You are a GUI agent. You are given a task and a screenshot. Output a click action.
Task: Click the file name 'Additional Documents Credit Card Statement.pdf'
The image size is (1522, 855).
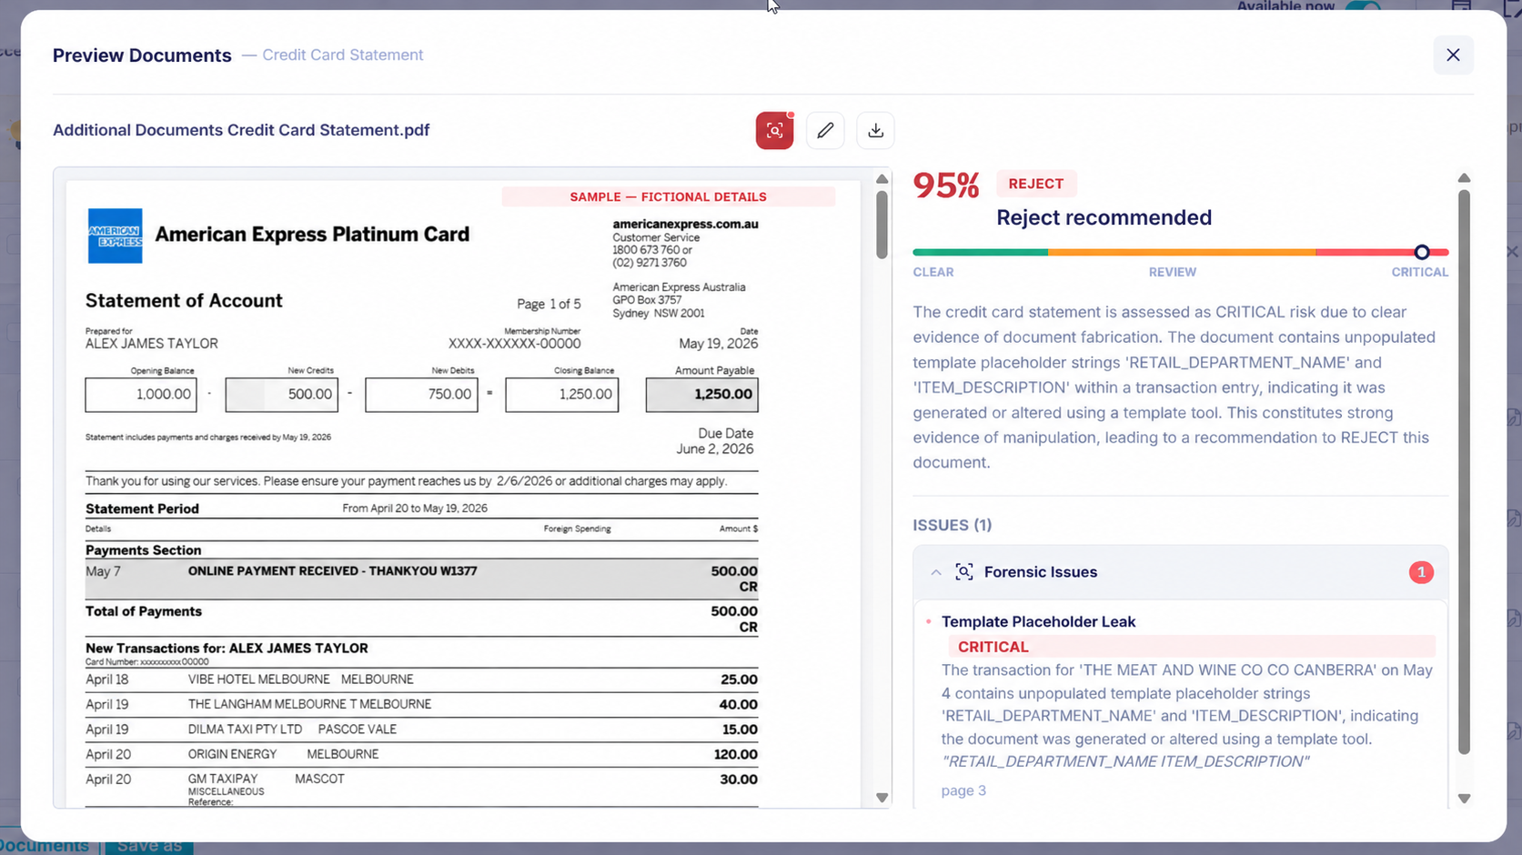coord(241,130)
